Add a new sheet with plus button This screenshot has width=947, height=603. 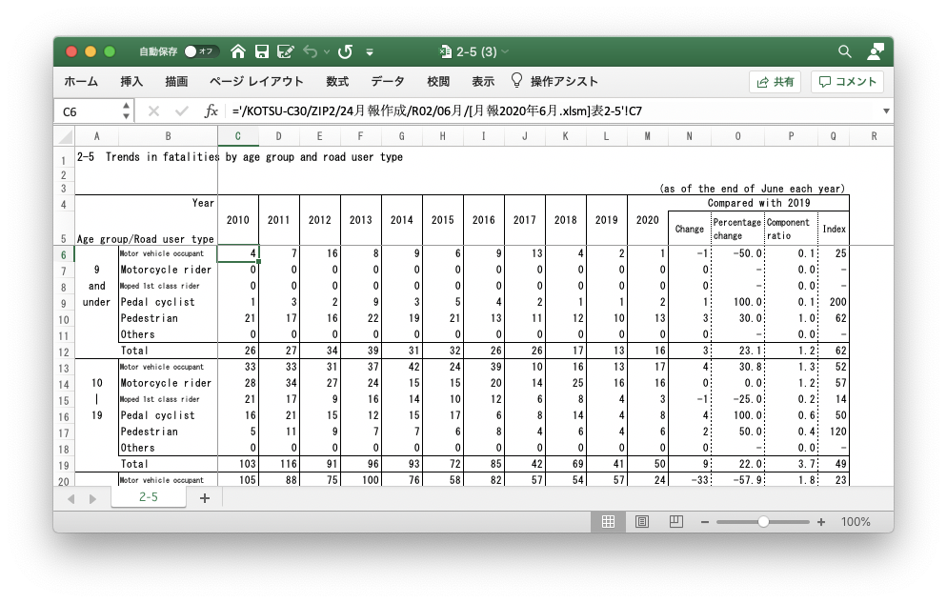(x=205, y=498)
